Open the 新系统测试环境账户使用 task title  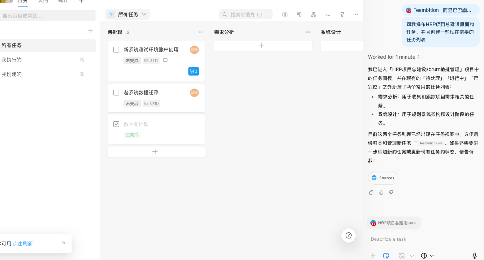pos(151,50)
